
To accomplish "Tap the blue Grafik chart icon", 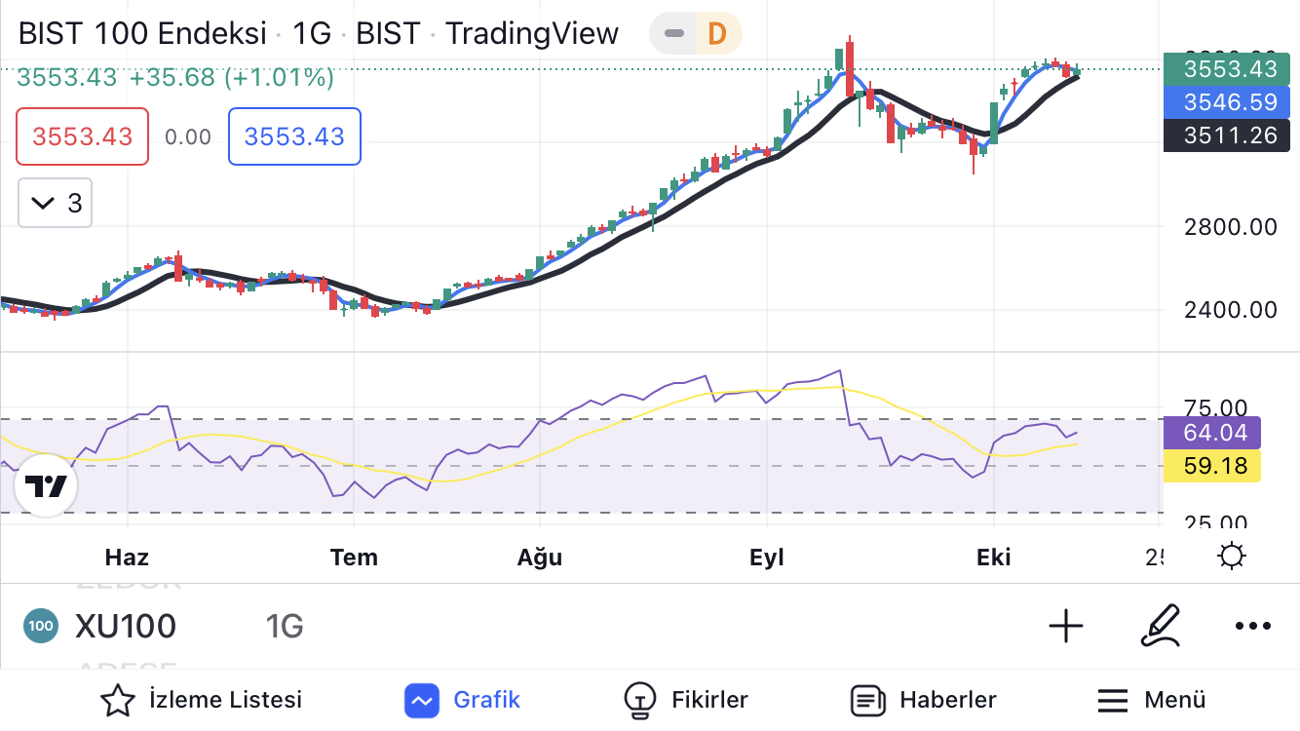I will tap(422, 700).
